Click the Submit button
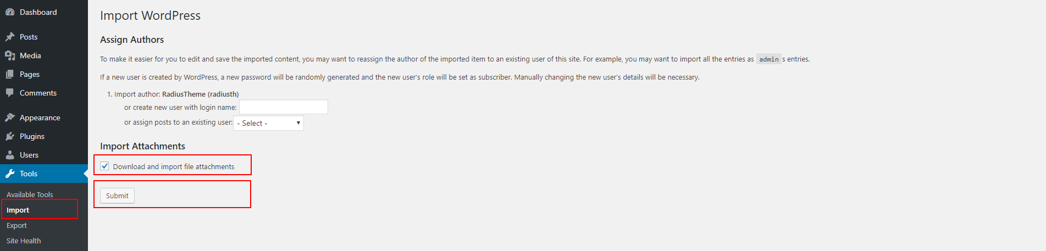 (117, 196)
